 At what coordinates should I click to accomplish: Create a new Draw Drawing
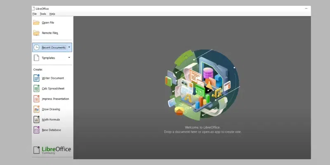pyautogui.click(x=51, y=109)
